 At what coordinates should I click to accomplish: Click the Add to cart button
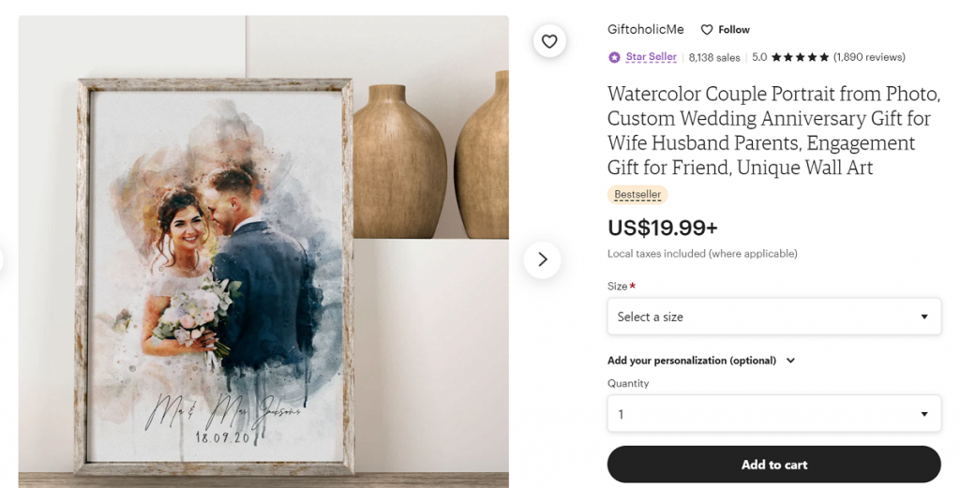click(x=773, y=465)
